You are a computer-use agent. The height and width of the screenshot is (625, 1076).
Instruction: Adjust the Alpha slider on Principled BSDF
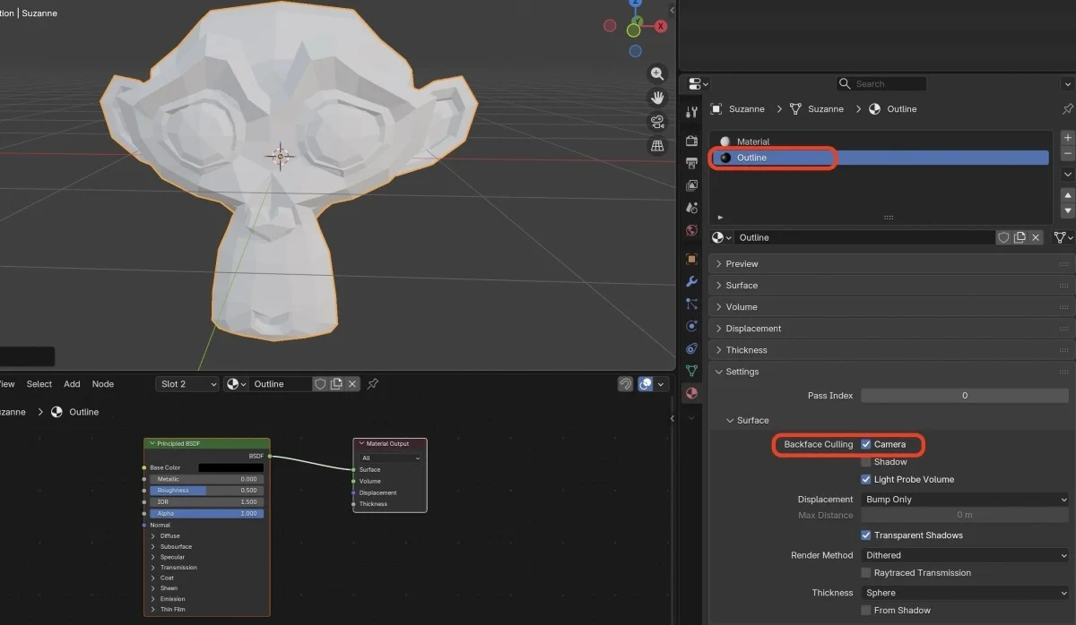206,514
